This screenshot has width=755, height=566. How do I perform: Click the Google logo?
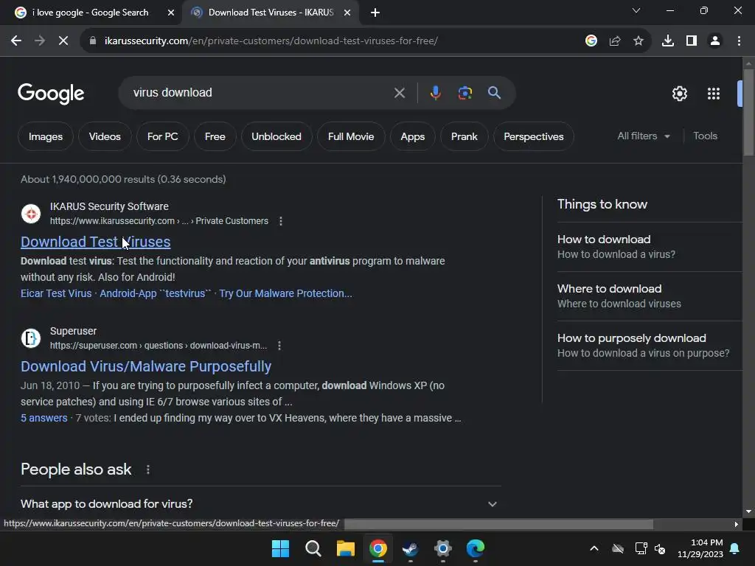pos(51,94)
